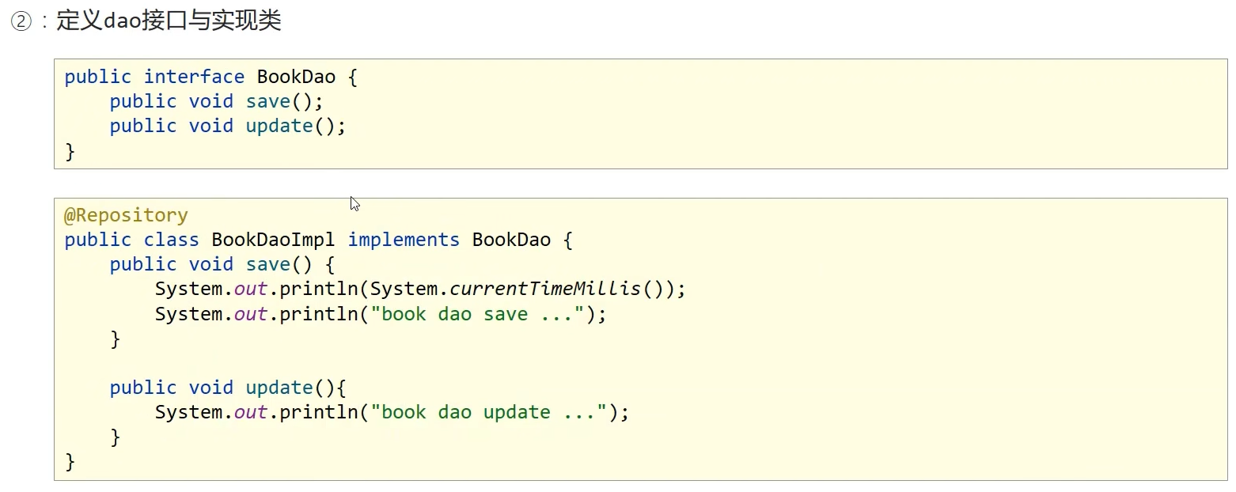Click the heading 定义dao接口与实现类

[x=169, y=21]
